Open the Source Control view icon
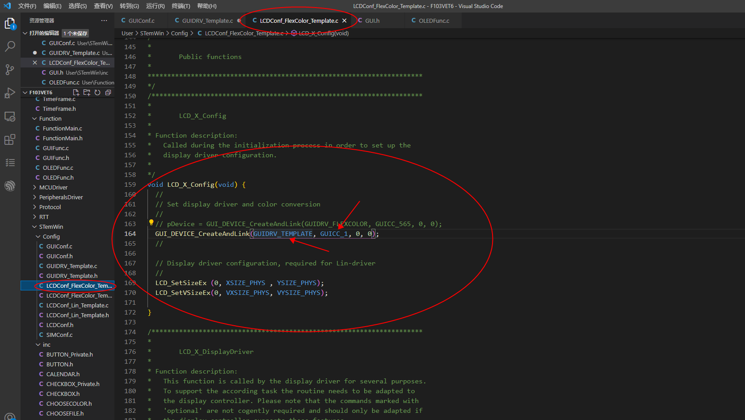The height and width of the screenshot is (420, 745). 10,70
